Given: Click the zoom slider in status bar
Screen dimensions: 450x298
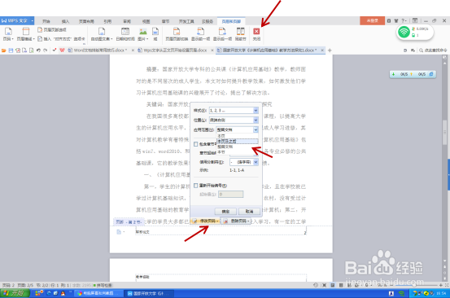Looking at the screenshot, I should click(x=413, y=285).
